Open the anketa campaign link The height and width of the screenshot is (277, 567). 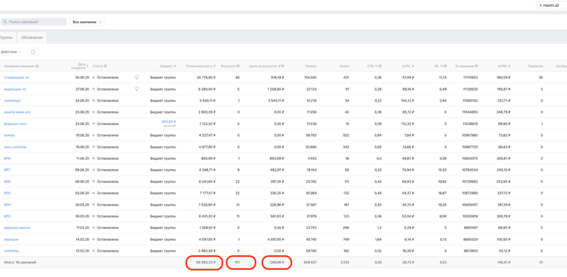[10, 135]
